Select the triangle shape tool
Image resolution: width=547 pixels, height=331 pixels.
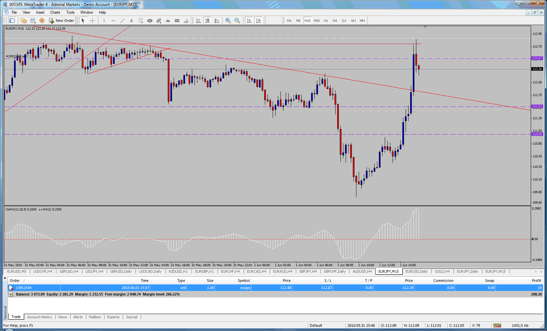click(x=168, y=21)
